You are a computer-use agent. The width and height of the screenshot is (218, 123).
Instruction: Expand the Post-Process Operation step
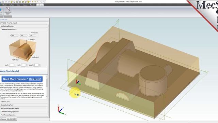point(24,115)
